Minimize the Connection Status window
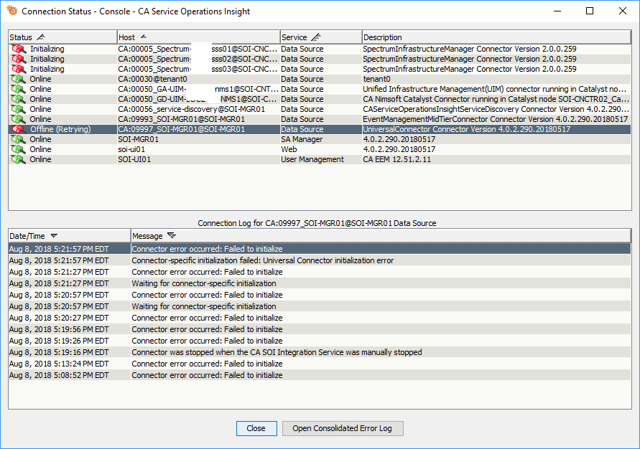Image resolution: width=640 pixels, height=449 pixels. coord(557,11)
